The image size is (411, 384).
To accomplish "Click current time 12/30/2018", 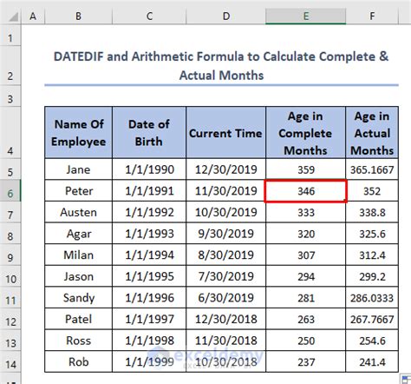I will coord(226,319).
